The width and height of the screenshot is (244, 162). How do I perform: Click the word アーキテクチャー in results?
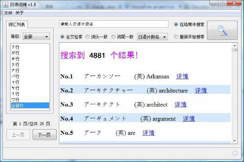click(x=109, y=91)
